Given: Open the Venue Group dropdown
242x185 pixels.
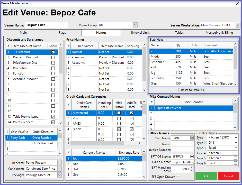Looking at the screenshot, I should (136, 25).
